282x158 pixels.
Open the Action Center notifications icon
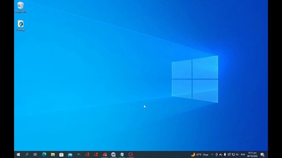click(x=263, y=154)
